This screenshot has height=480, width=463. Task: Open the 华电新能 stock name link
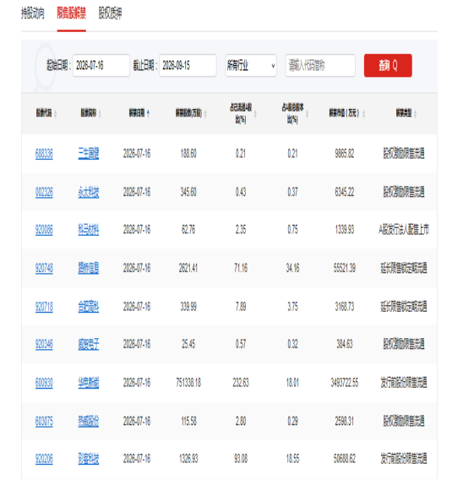tap(89, 383)
